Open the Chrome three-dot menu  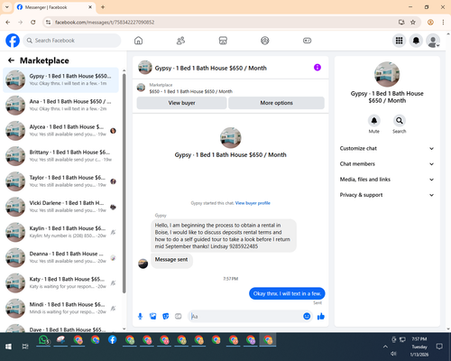[443, 23]
